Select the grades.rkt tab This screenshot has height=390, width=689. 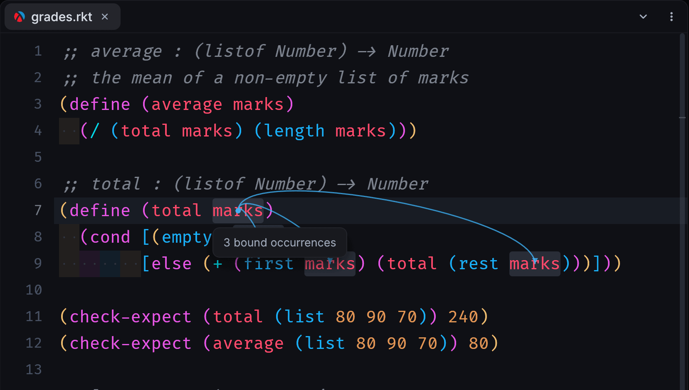62,17
